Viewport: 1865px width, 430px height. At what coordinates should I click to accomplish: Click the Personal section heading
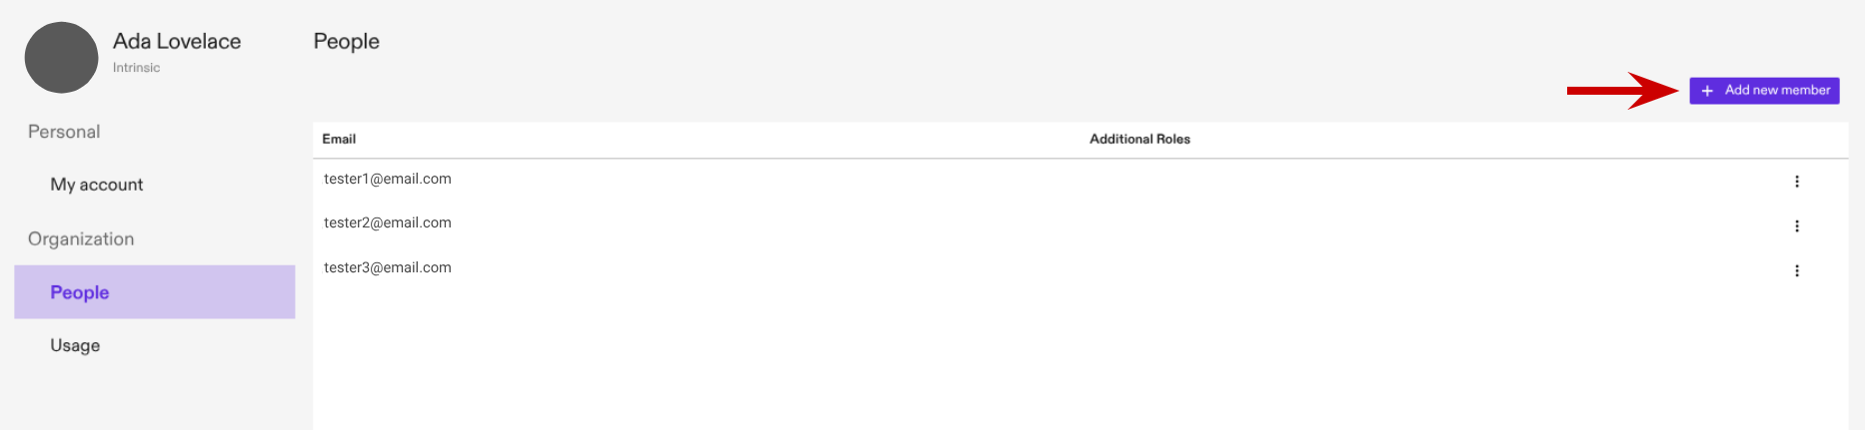tap(64, 132)
